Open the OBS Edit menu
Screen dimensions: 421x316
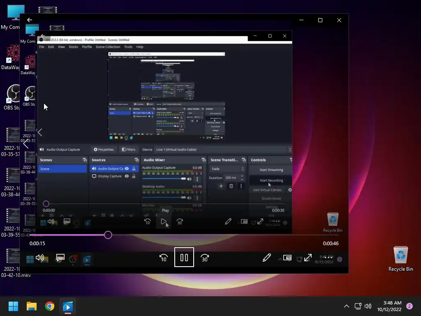[51, 47]
